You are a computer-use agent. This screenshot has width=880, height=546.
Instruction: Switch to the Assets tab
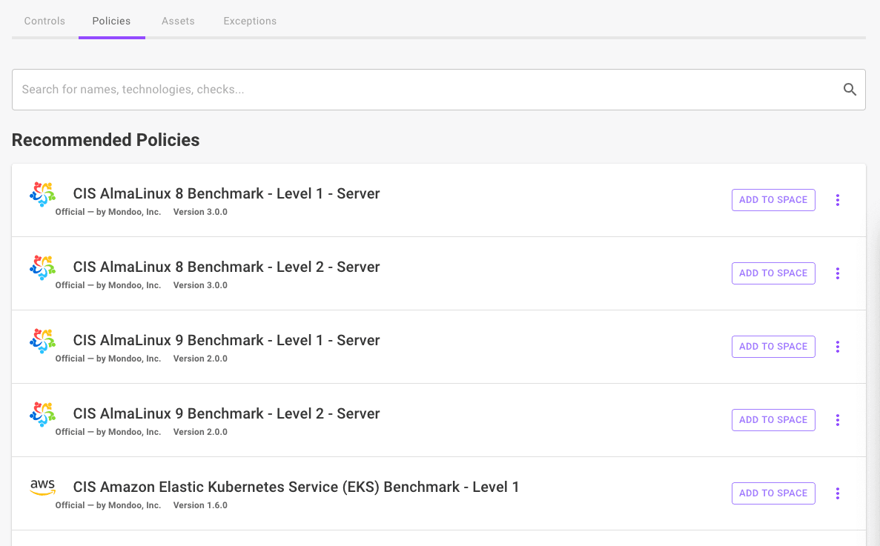coord(178,21)
